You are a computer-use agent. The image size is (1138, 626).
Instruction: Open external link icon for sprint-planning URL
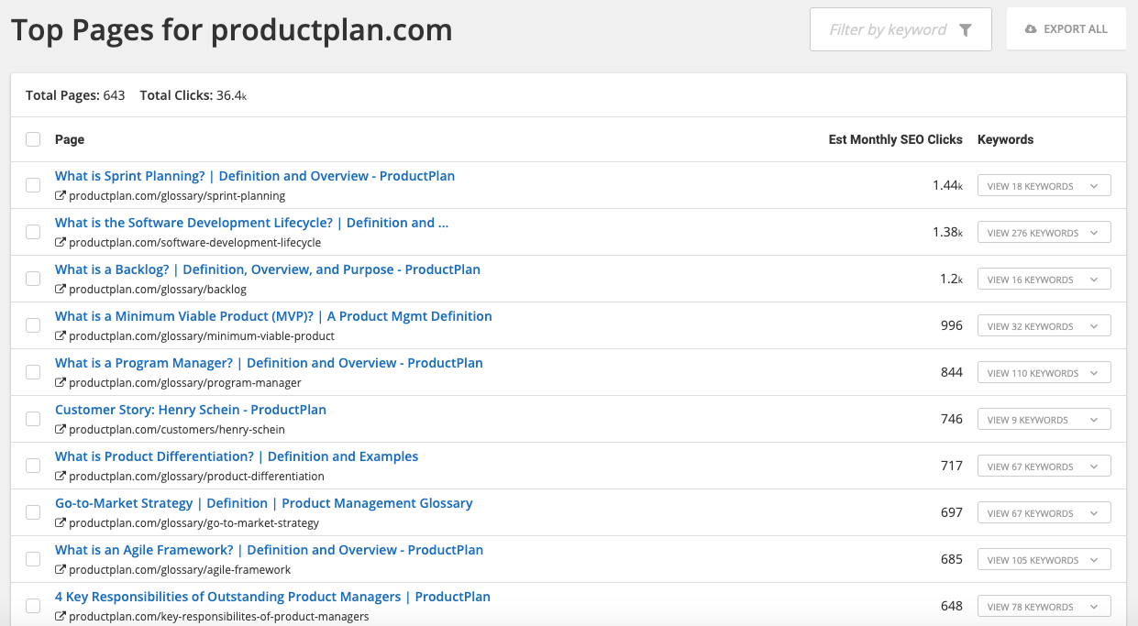pyautogui.click(x=61, y=195)
